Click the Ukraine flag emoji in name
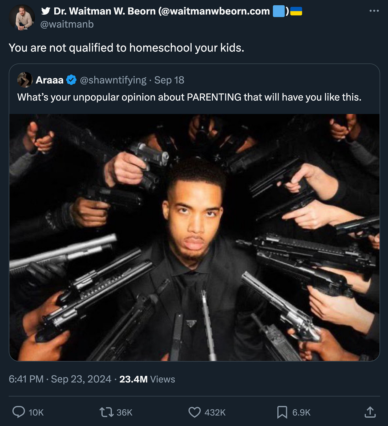 (296, 11)
